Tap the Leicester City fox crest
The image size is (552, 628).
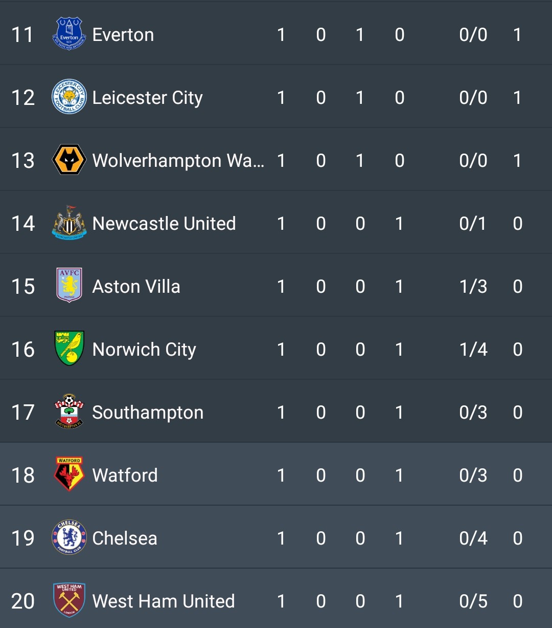69,97
